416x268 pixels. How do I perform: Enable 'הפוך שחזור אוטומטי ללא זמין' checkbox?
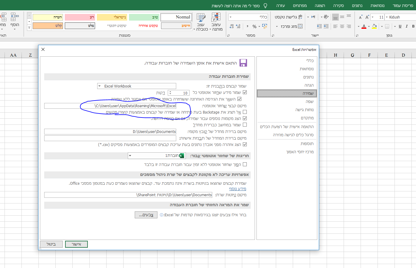click(x=245, y=164)
